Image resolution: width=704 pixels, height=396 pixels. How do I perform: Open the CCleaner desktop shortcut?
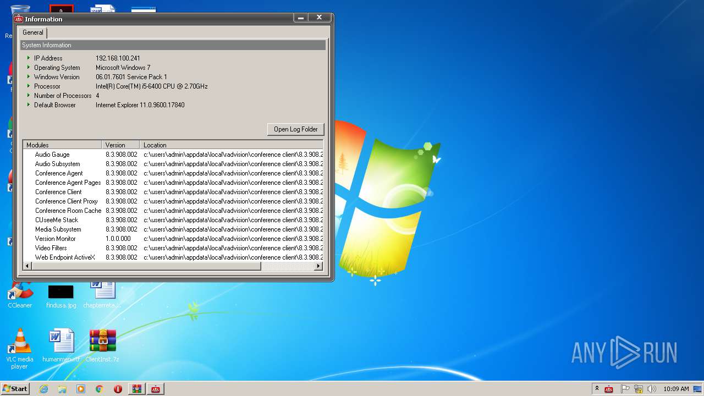click(20, 295)
